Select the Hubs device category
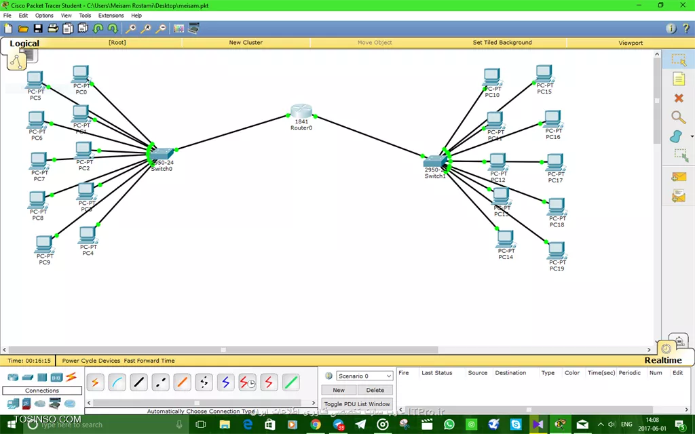Screen dimensions: 695x434 tap(42, 377)
